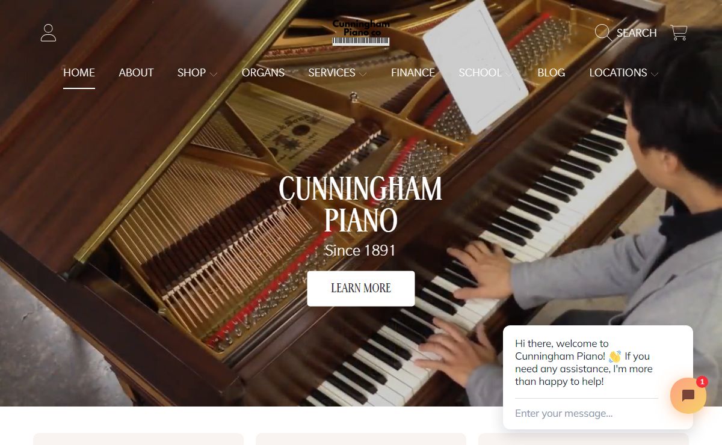This screenshot has height=445, width=722.
Task: Open the ABOUT menu item
Action: coord(136,73)
